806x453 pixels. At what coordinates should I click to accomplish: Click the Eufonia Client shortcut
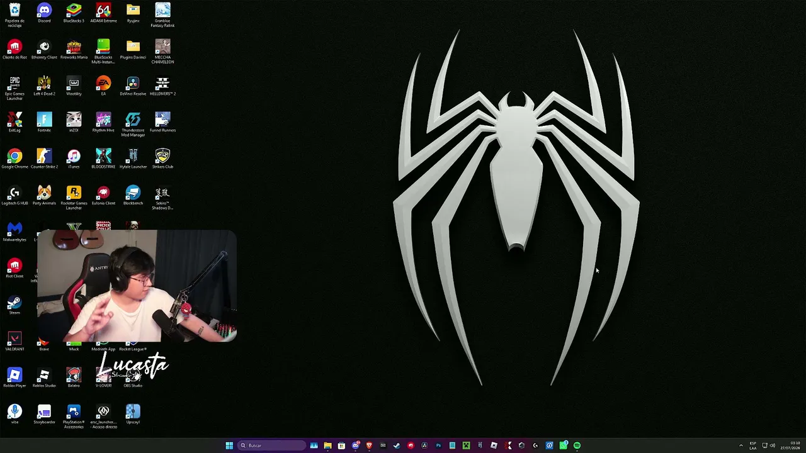pos(103,196)
